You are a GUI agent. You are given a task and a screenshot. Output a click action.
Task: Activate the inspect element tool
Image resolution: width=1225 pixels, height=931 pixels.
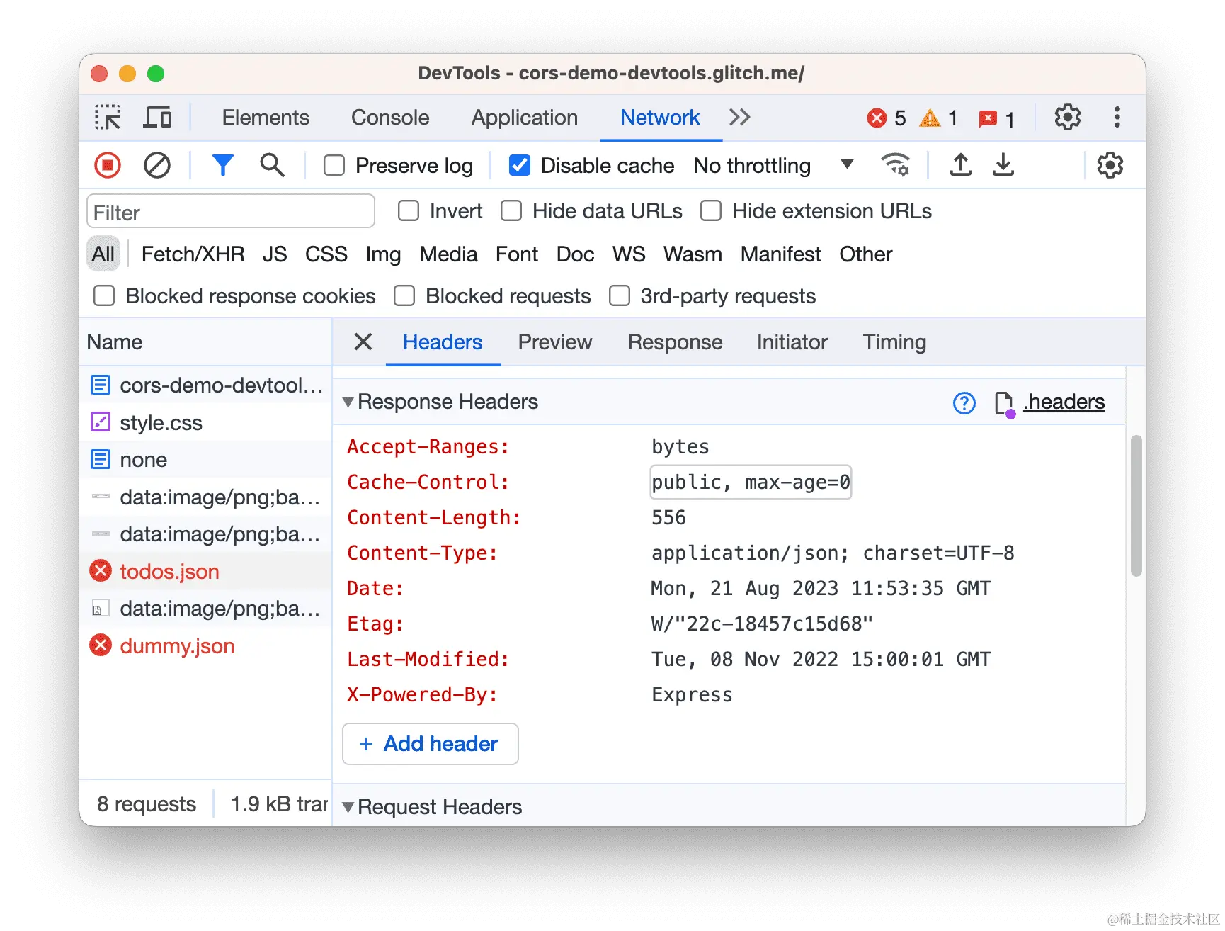click(x=107, y=117)
